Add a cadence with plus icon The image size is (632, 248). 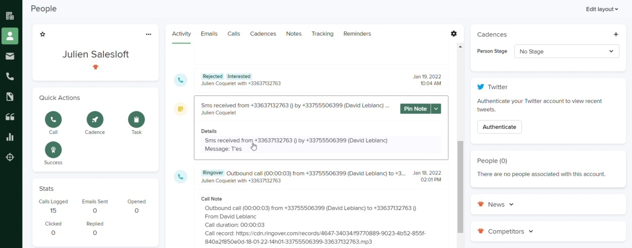pos(616,34)
